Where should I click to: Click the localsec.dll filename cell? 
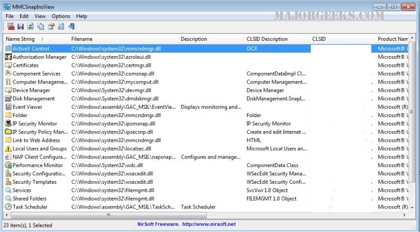111,149
